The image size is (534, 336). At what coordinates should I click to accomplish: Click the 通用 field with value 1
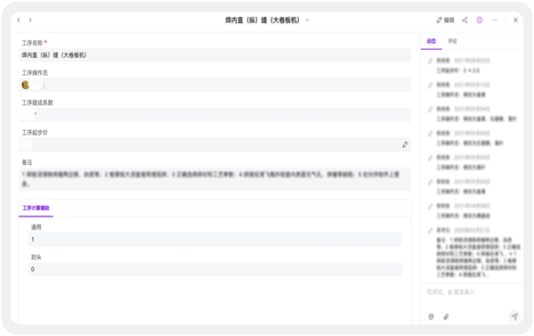214,240
